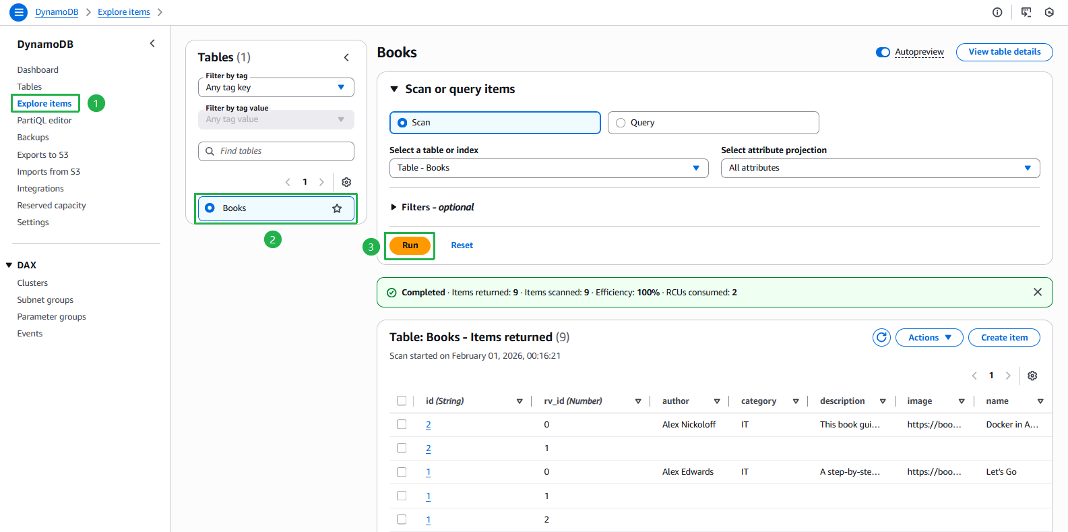Refresh the items returned list

881,337
